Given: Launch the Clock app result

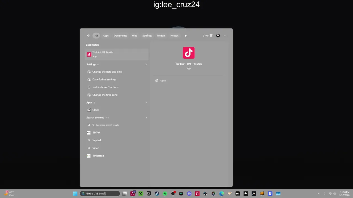Looking at the screenshot, I should click(x=117, y=110).
